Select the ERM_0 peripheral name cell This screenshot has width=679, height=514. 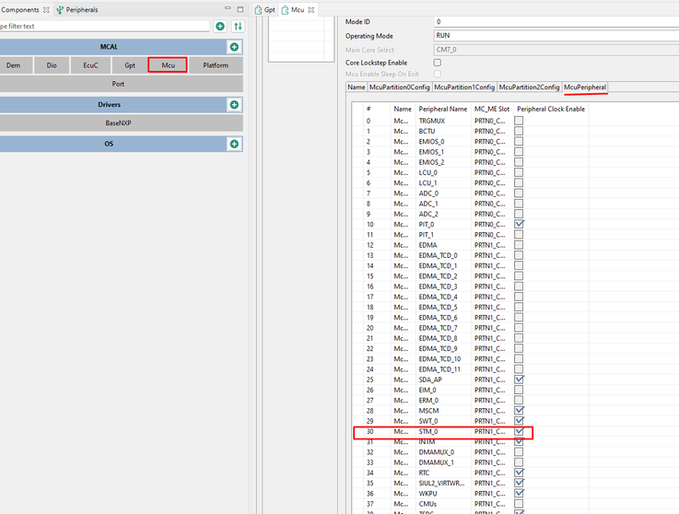(x=428, y=400)
